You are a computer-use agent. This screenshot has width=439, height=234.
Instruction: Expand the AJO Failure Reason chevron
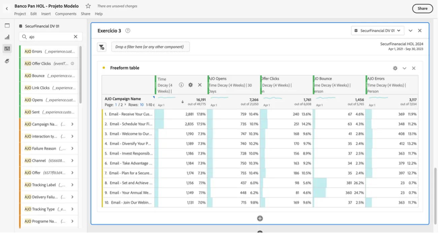click(x=72, y=149)
